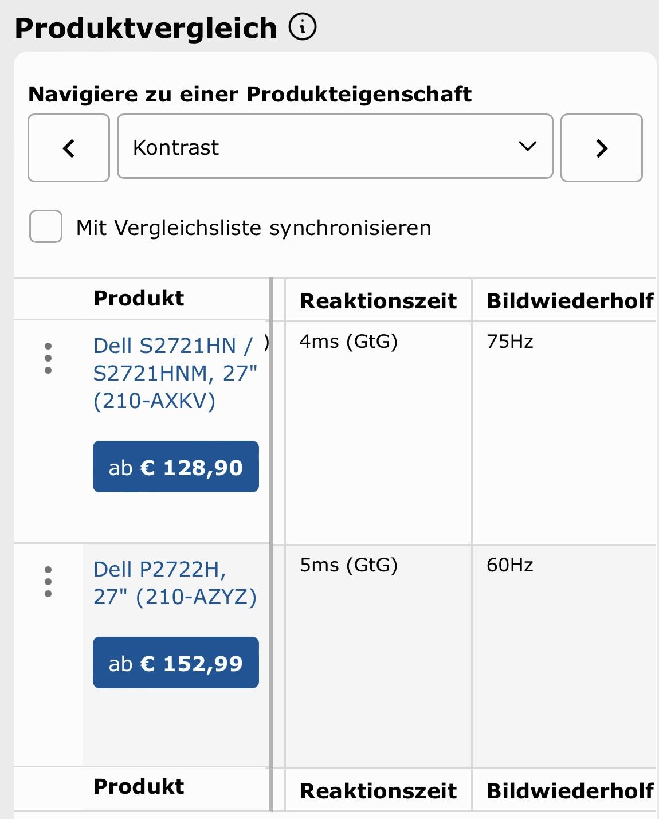
Task: Click the dropdown chevron beside Kontrast
Action: pos(527,147)
